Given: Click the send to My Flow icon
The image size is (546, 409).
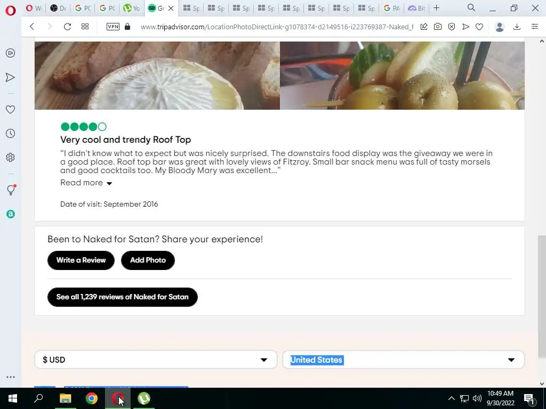Looking at the screenshot, I should pos(465,27).
